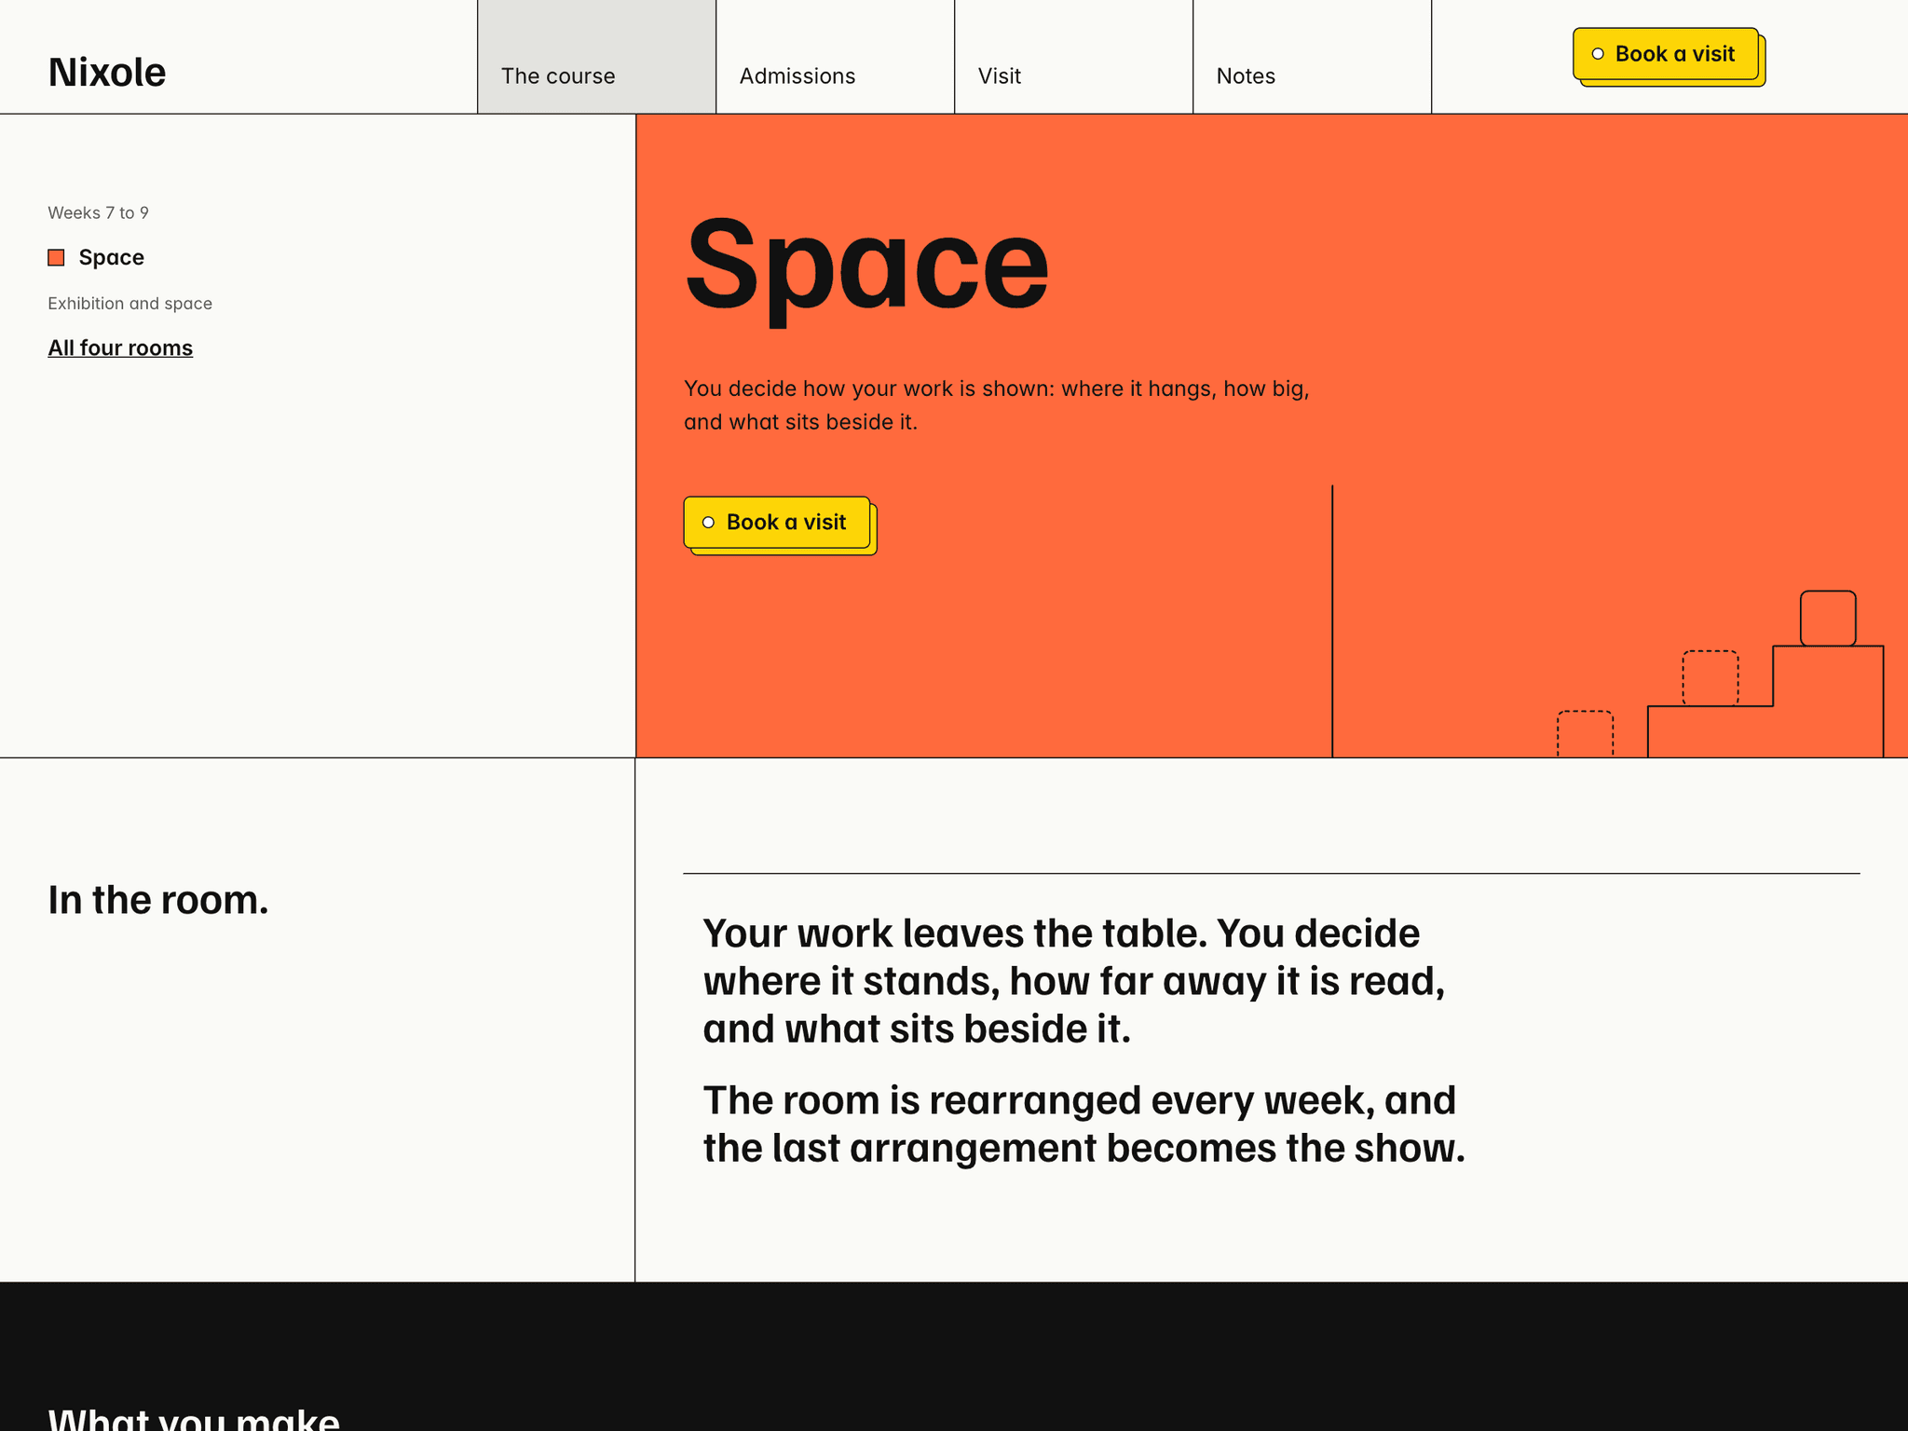The height and width of the screenshot is (1431, 1908).
Task: Switch to the Notes tab
Action: pos(1312,57)
